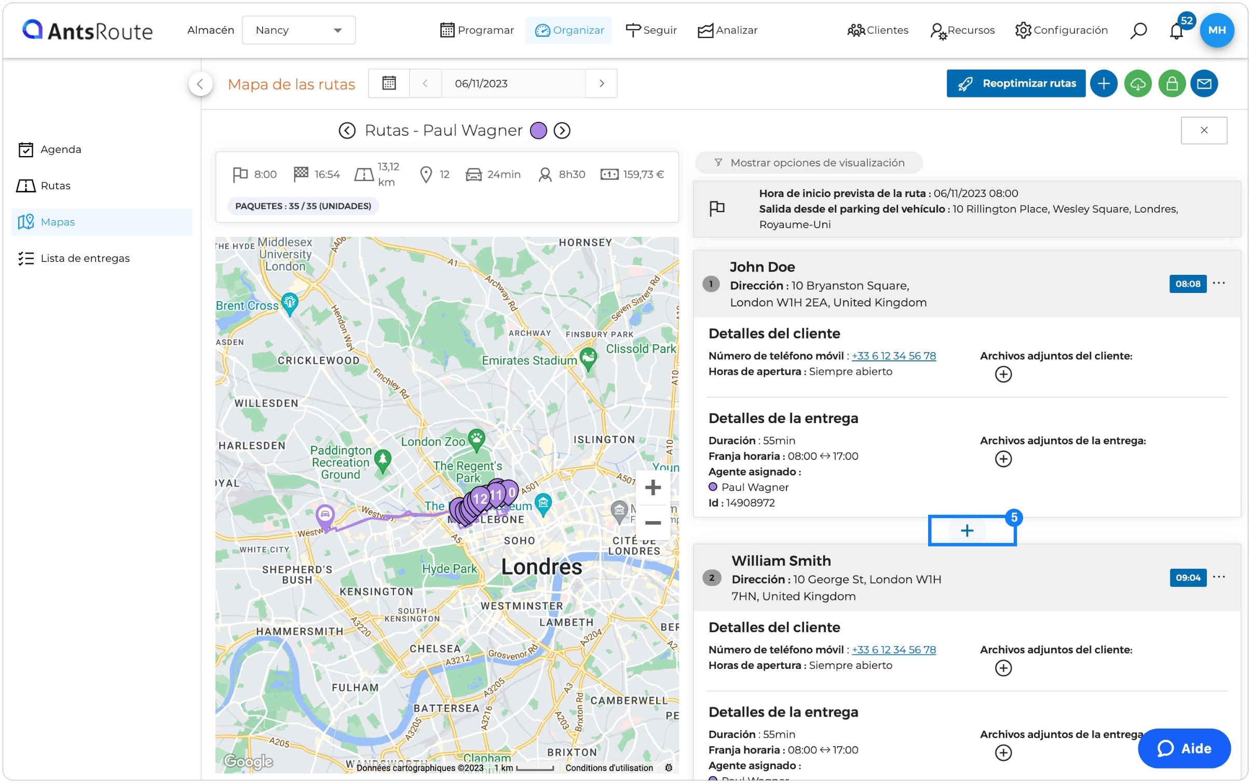Click John Doe 08:08 time badge

(x=1188, y=284)
